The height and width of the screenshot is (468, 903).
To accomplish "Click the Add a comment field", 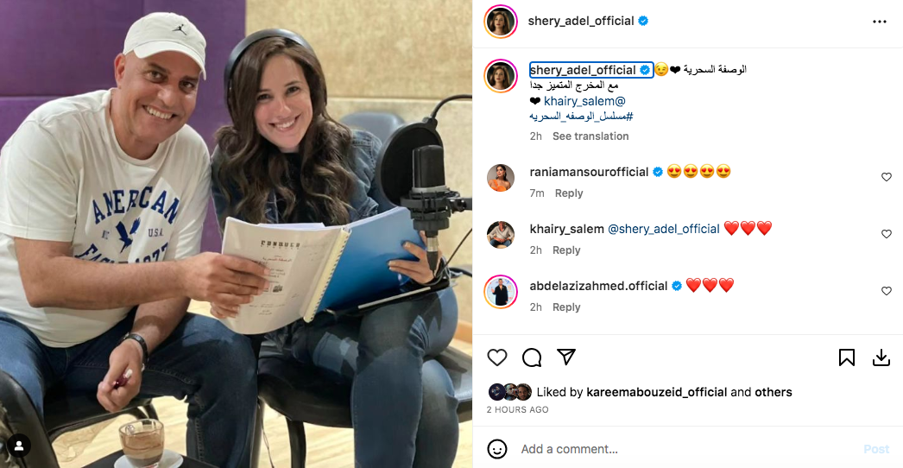I will pos(685,449).
